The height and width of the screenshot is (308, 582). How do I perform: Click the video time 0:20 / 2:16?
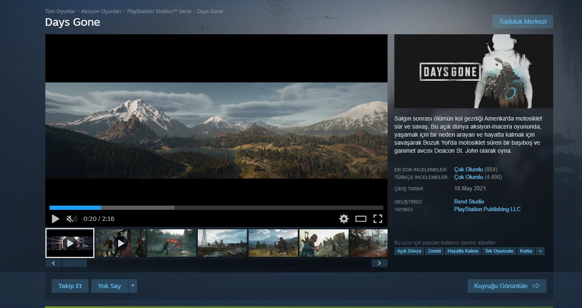point(99,219)
